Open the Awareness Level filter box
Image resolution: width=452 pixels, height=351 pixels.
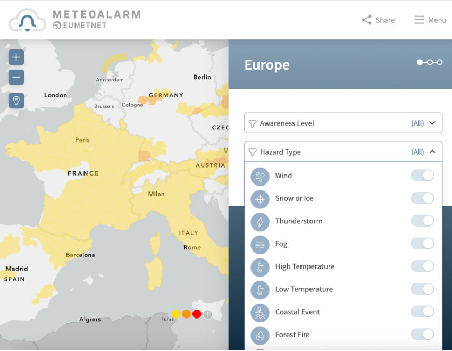[x=343, y=123]
